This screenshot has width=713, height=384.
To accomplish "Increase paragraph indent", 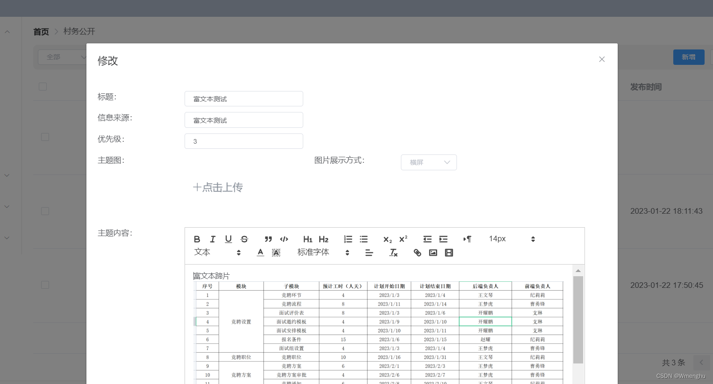I will coord(443,239).
